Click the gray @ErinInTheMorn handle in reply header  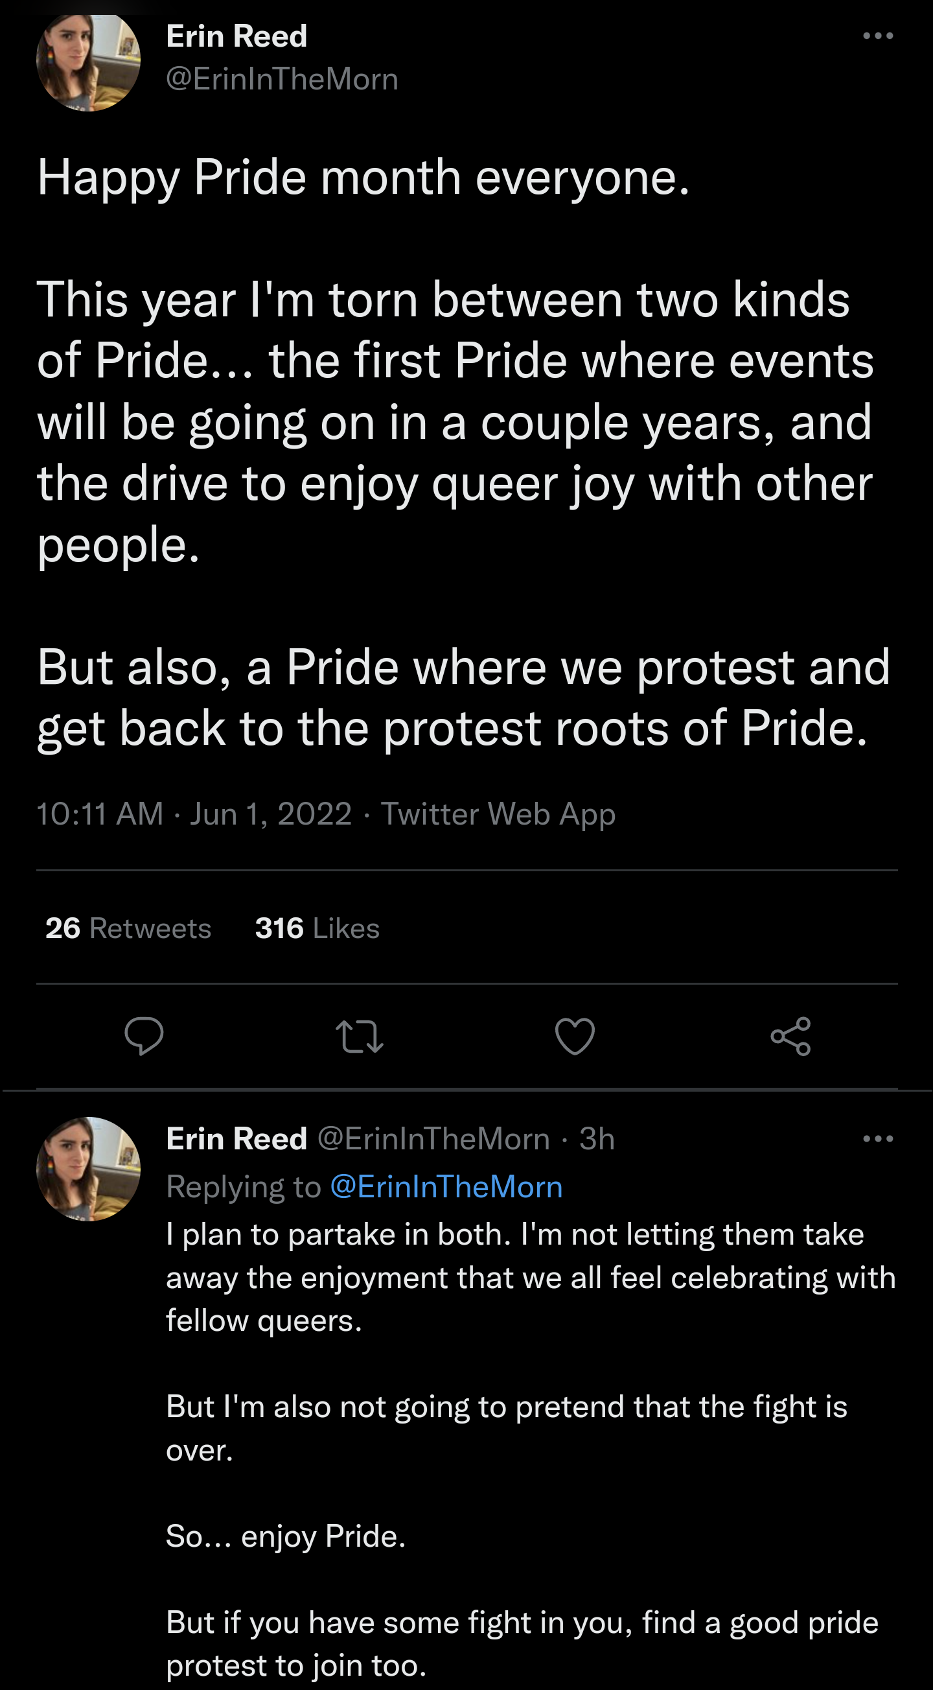[433, 1139]
